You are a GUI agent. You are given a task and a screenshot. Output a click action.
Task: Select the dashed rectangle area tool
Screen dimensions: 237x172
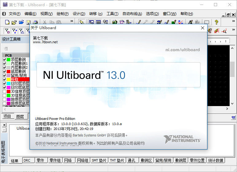207,22
